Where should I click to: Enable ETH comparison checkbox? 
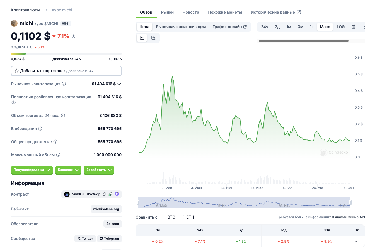click(182, 217)
